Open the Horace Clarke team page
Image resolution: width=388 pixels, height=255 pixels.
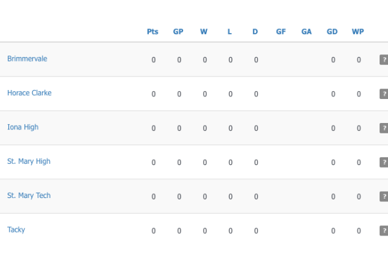click(29, 93)
